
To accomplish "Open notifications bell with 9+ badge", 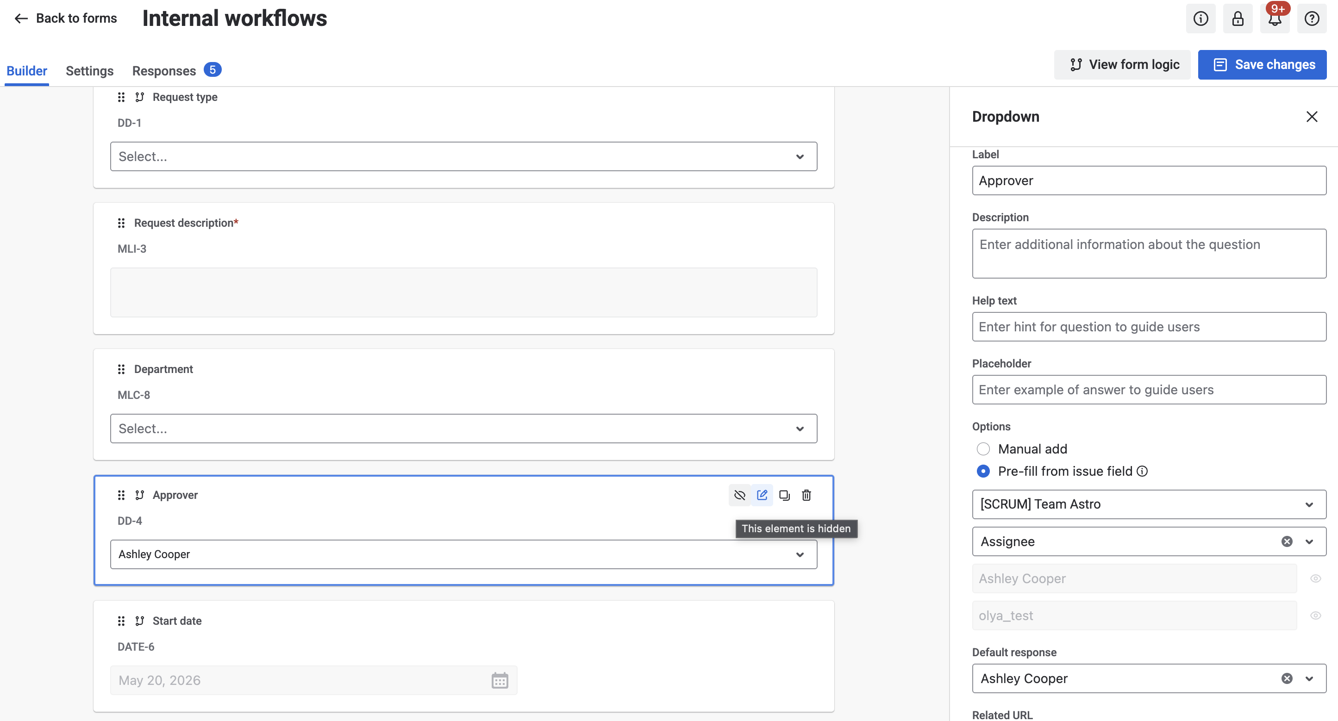I will (x=1275, y=19).
